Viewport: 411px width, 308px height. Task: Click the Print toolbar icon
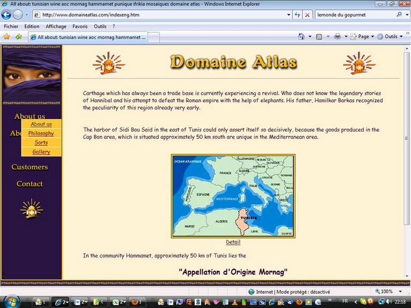(337, 36)
